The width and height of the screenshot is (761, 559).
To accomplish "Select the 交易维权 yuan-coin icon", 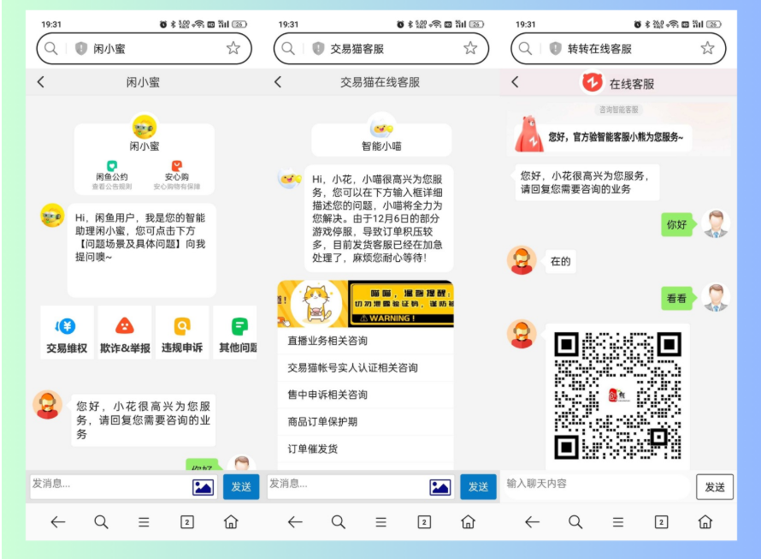I will (67, 326).
